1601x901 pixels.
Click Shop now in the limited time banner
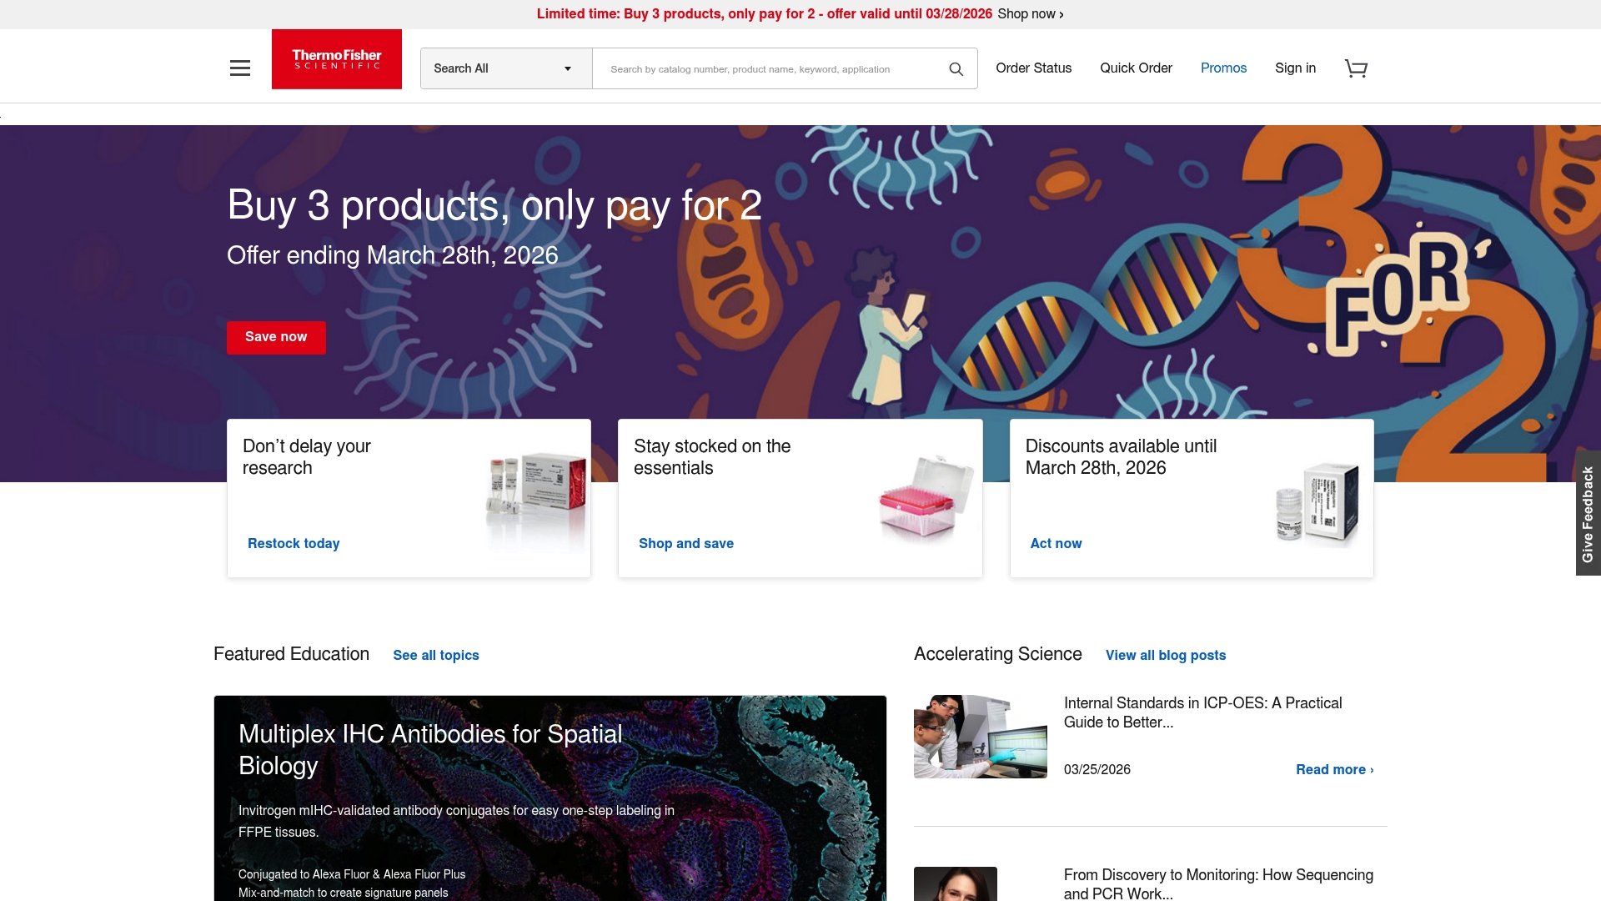[x=1030, y=13]
